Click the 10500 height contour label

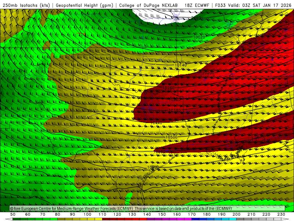pyautogui.click(x=171, y=137)
